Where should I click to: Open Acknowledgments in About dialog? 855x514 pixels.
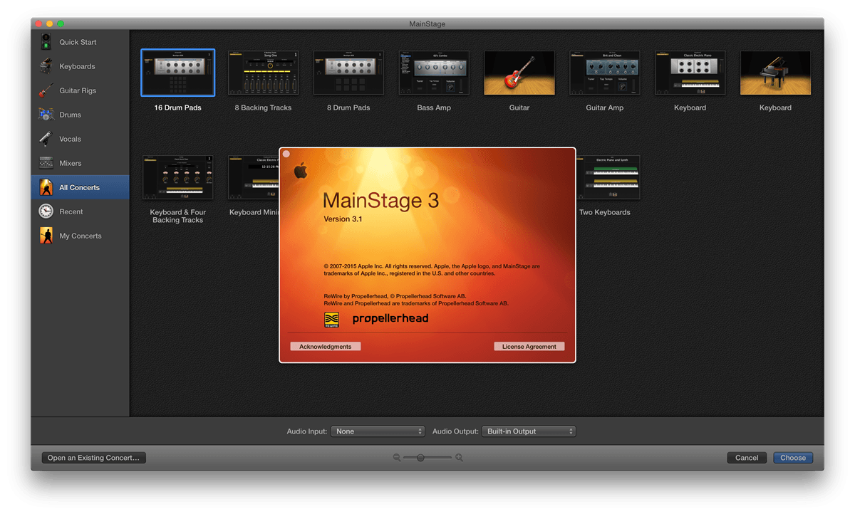pos(326,346)
